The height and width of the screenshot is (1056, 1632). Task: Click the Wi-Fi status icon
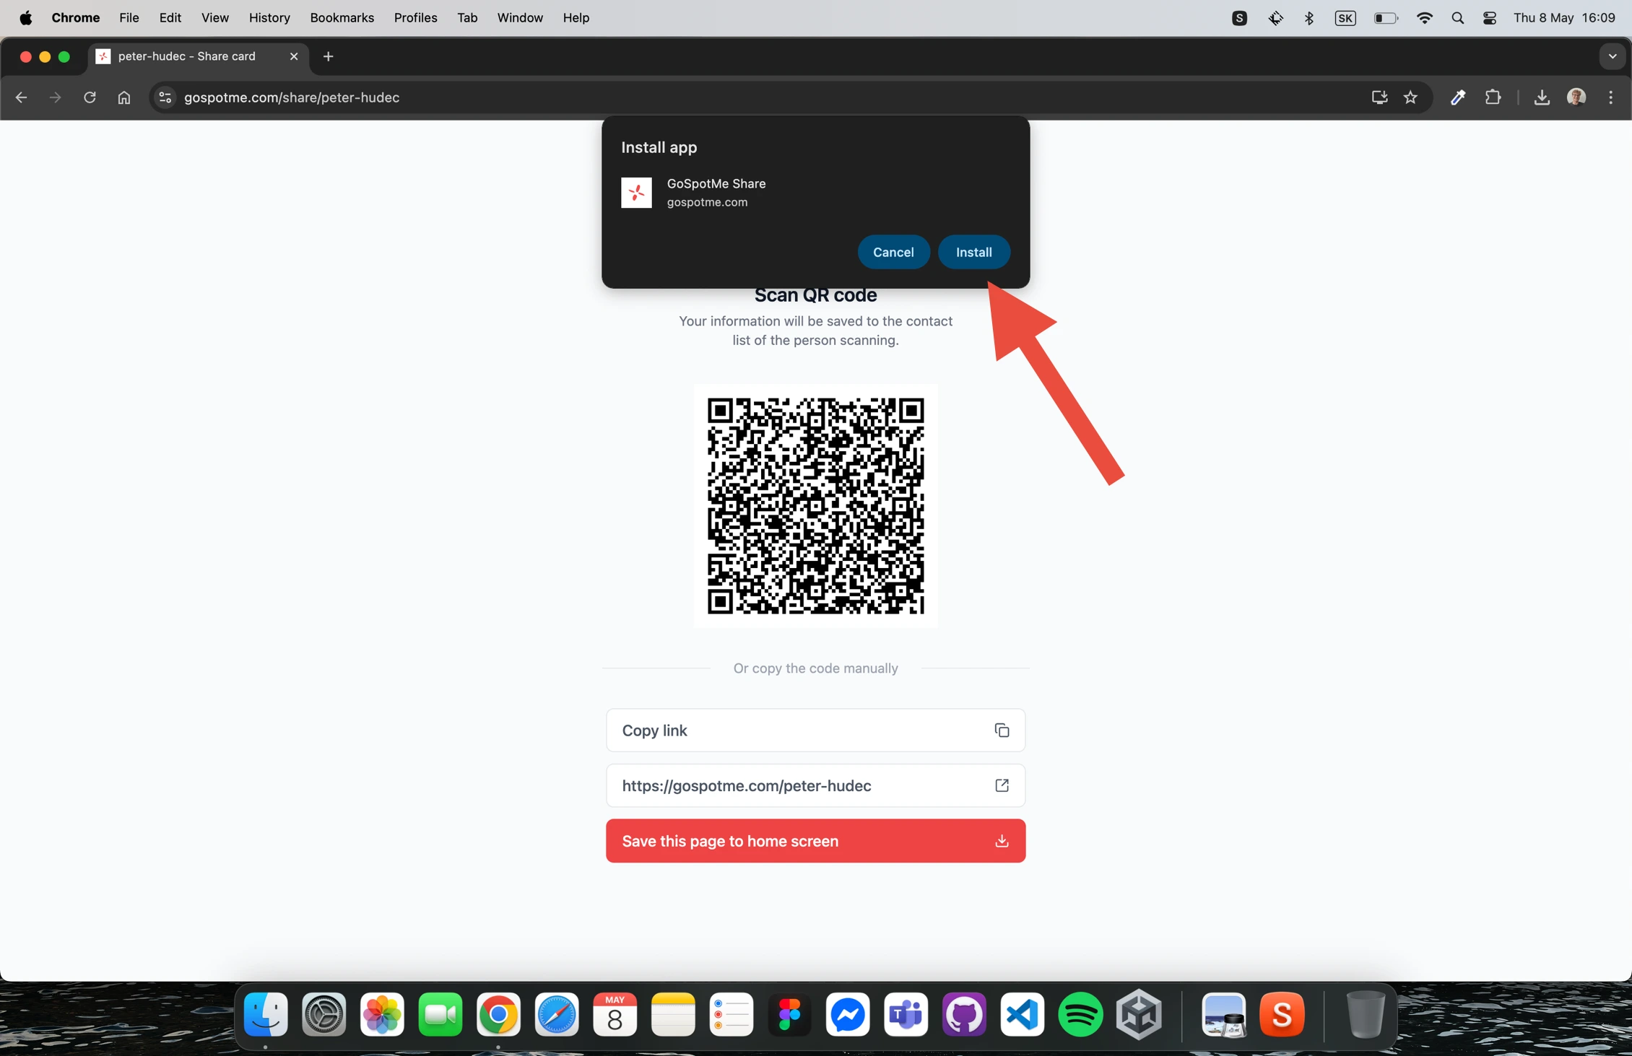pyautogui.click(x=1424, y=18)
